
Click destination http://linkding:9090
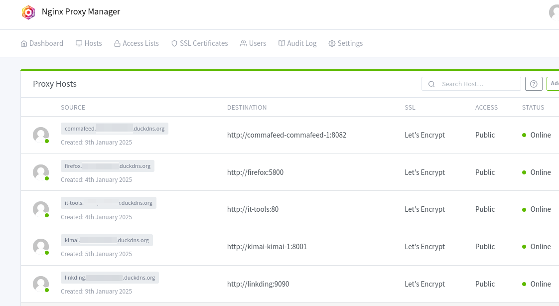258,284
